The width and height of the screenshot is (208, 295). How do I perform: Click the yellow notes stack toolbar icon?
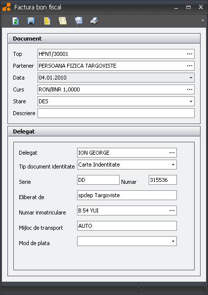click(x=63, y=21)
